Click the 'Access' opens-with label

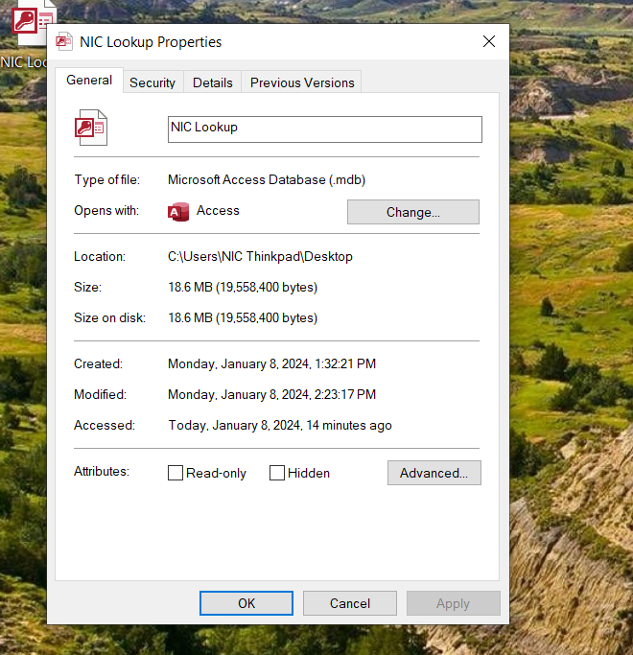(x=218, y=211)
